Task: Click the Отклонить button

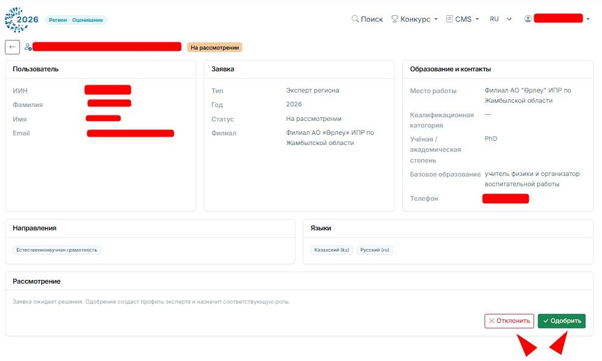Action: (x=509, y=320)
